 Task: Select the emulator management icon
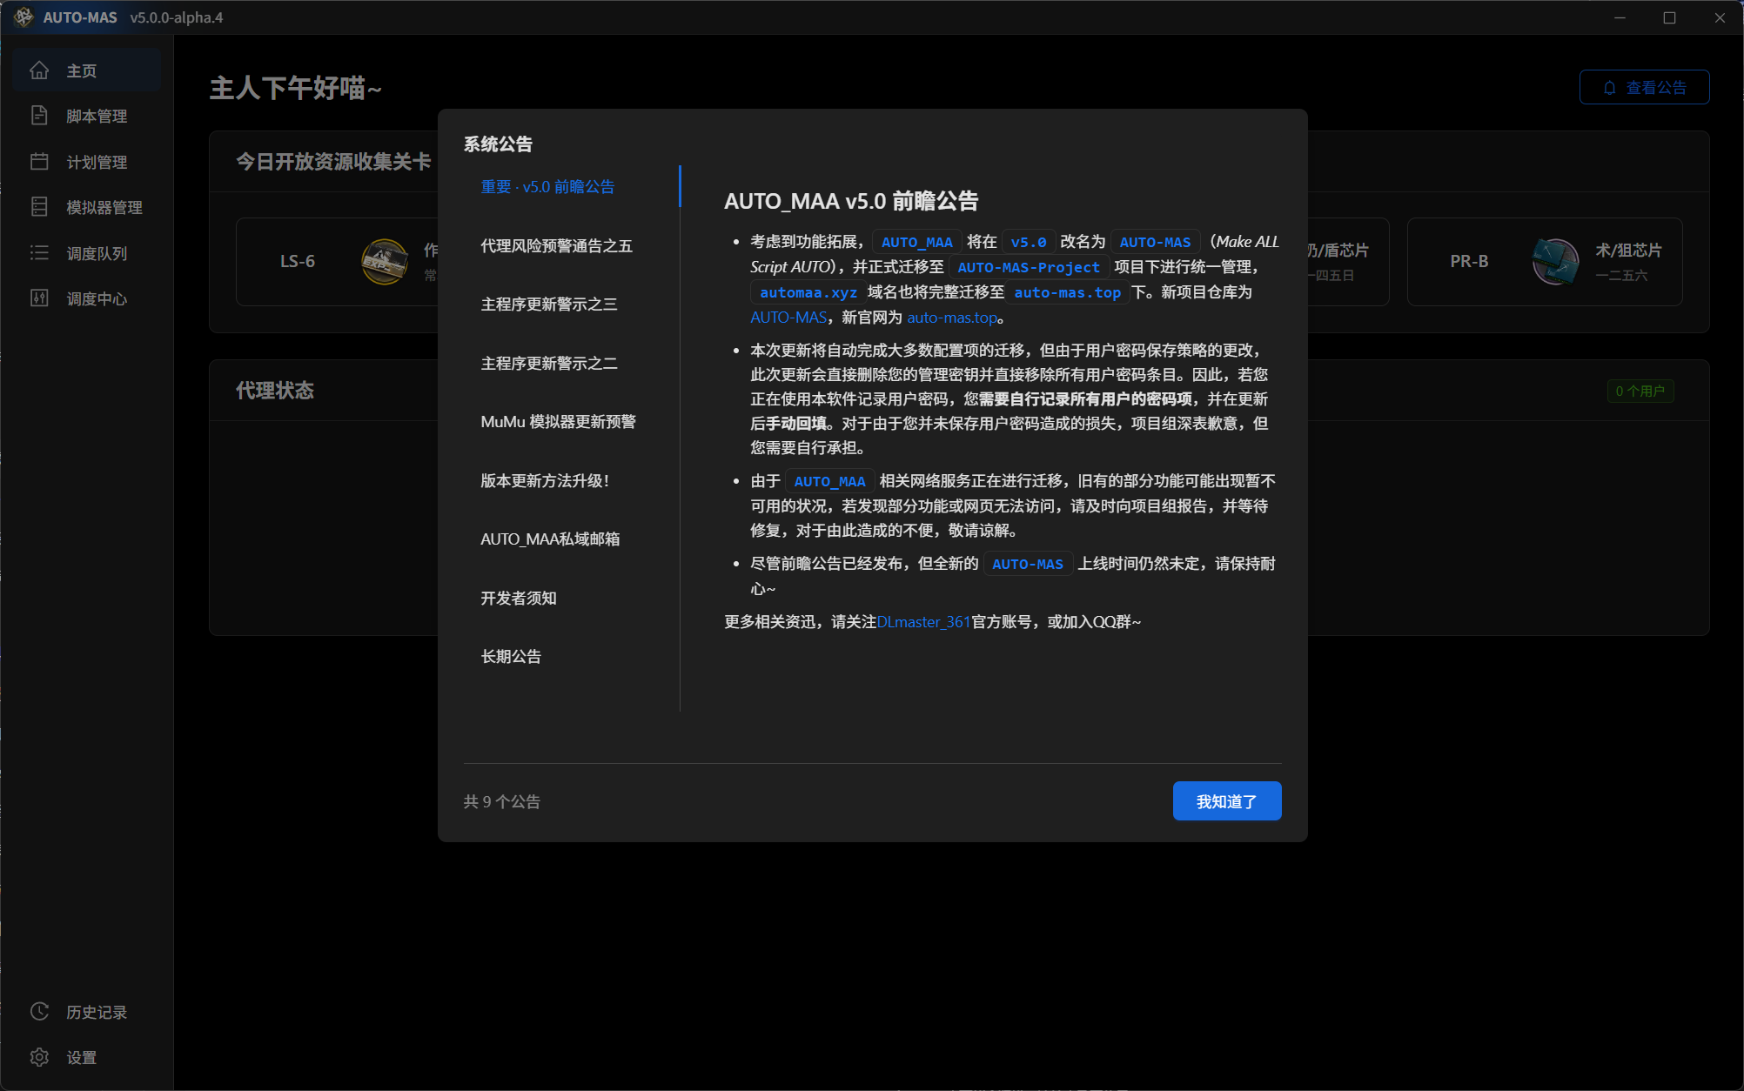click(39, 207)
